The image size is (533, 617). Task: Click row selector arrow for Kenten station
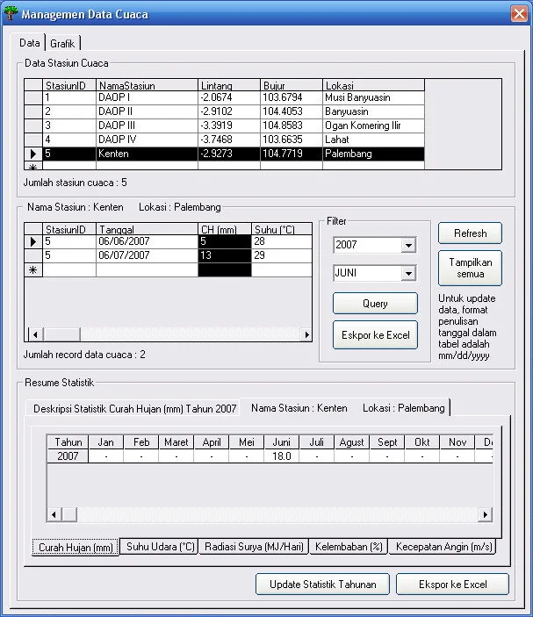coord(33,154)
